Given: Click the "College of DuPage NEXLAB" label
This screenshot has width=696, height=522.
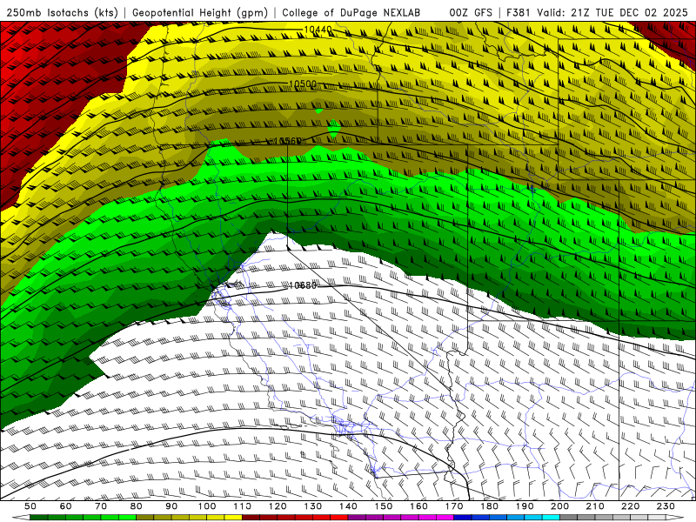Looking at the screenshot, I should point(351,12).
